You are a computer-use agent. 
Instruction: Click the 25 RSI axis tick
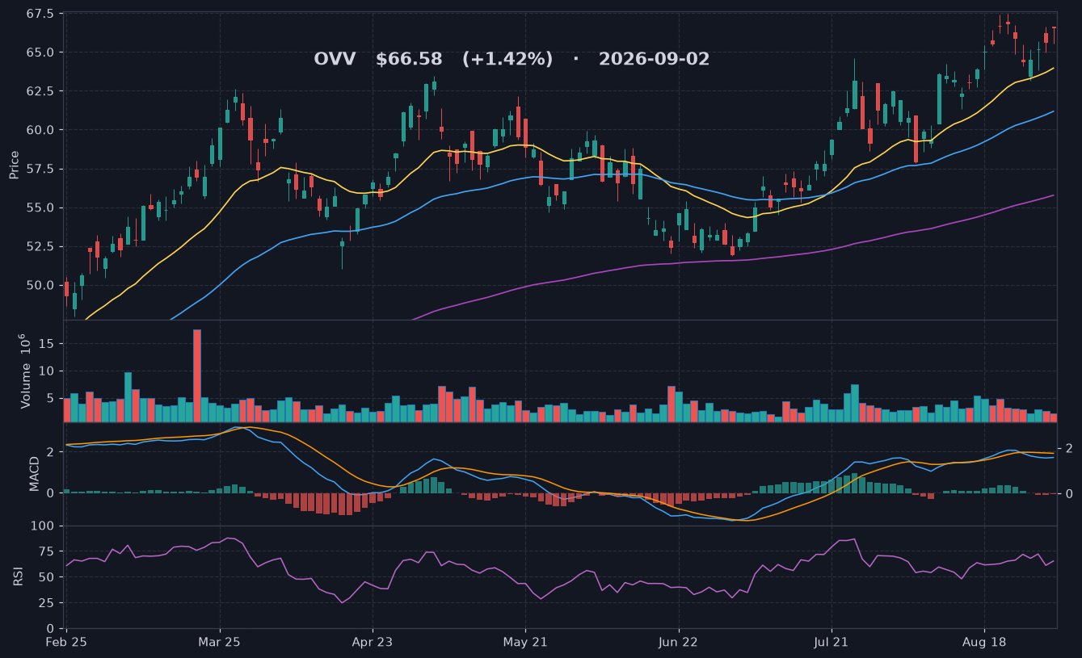[48, 603]
